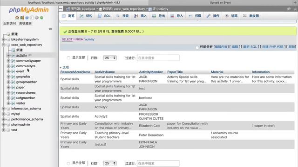Click the new table icon under ccse_web_repository
The width and height of the screenshot is (298, 167).
coord(14,50)
